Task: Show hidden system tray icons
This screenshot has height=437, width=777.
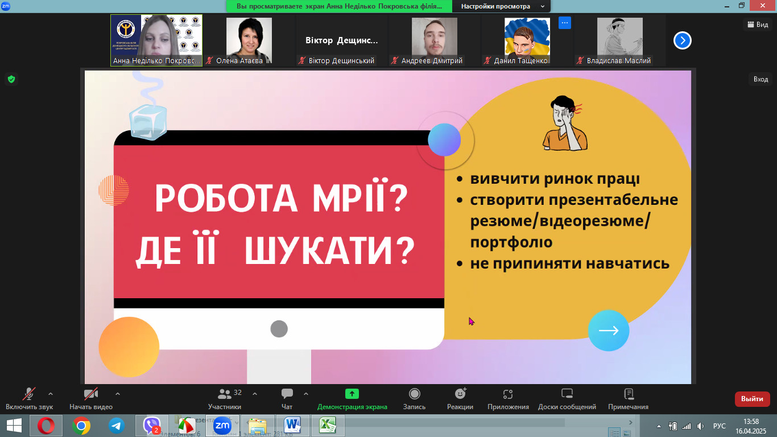Action: click(659, 426)
